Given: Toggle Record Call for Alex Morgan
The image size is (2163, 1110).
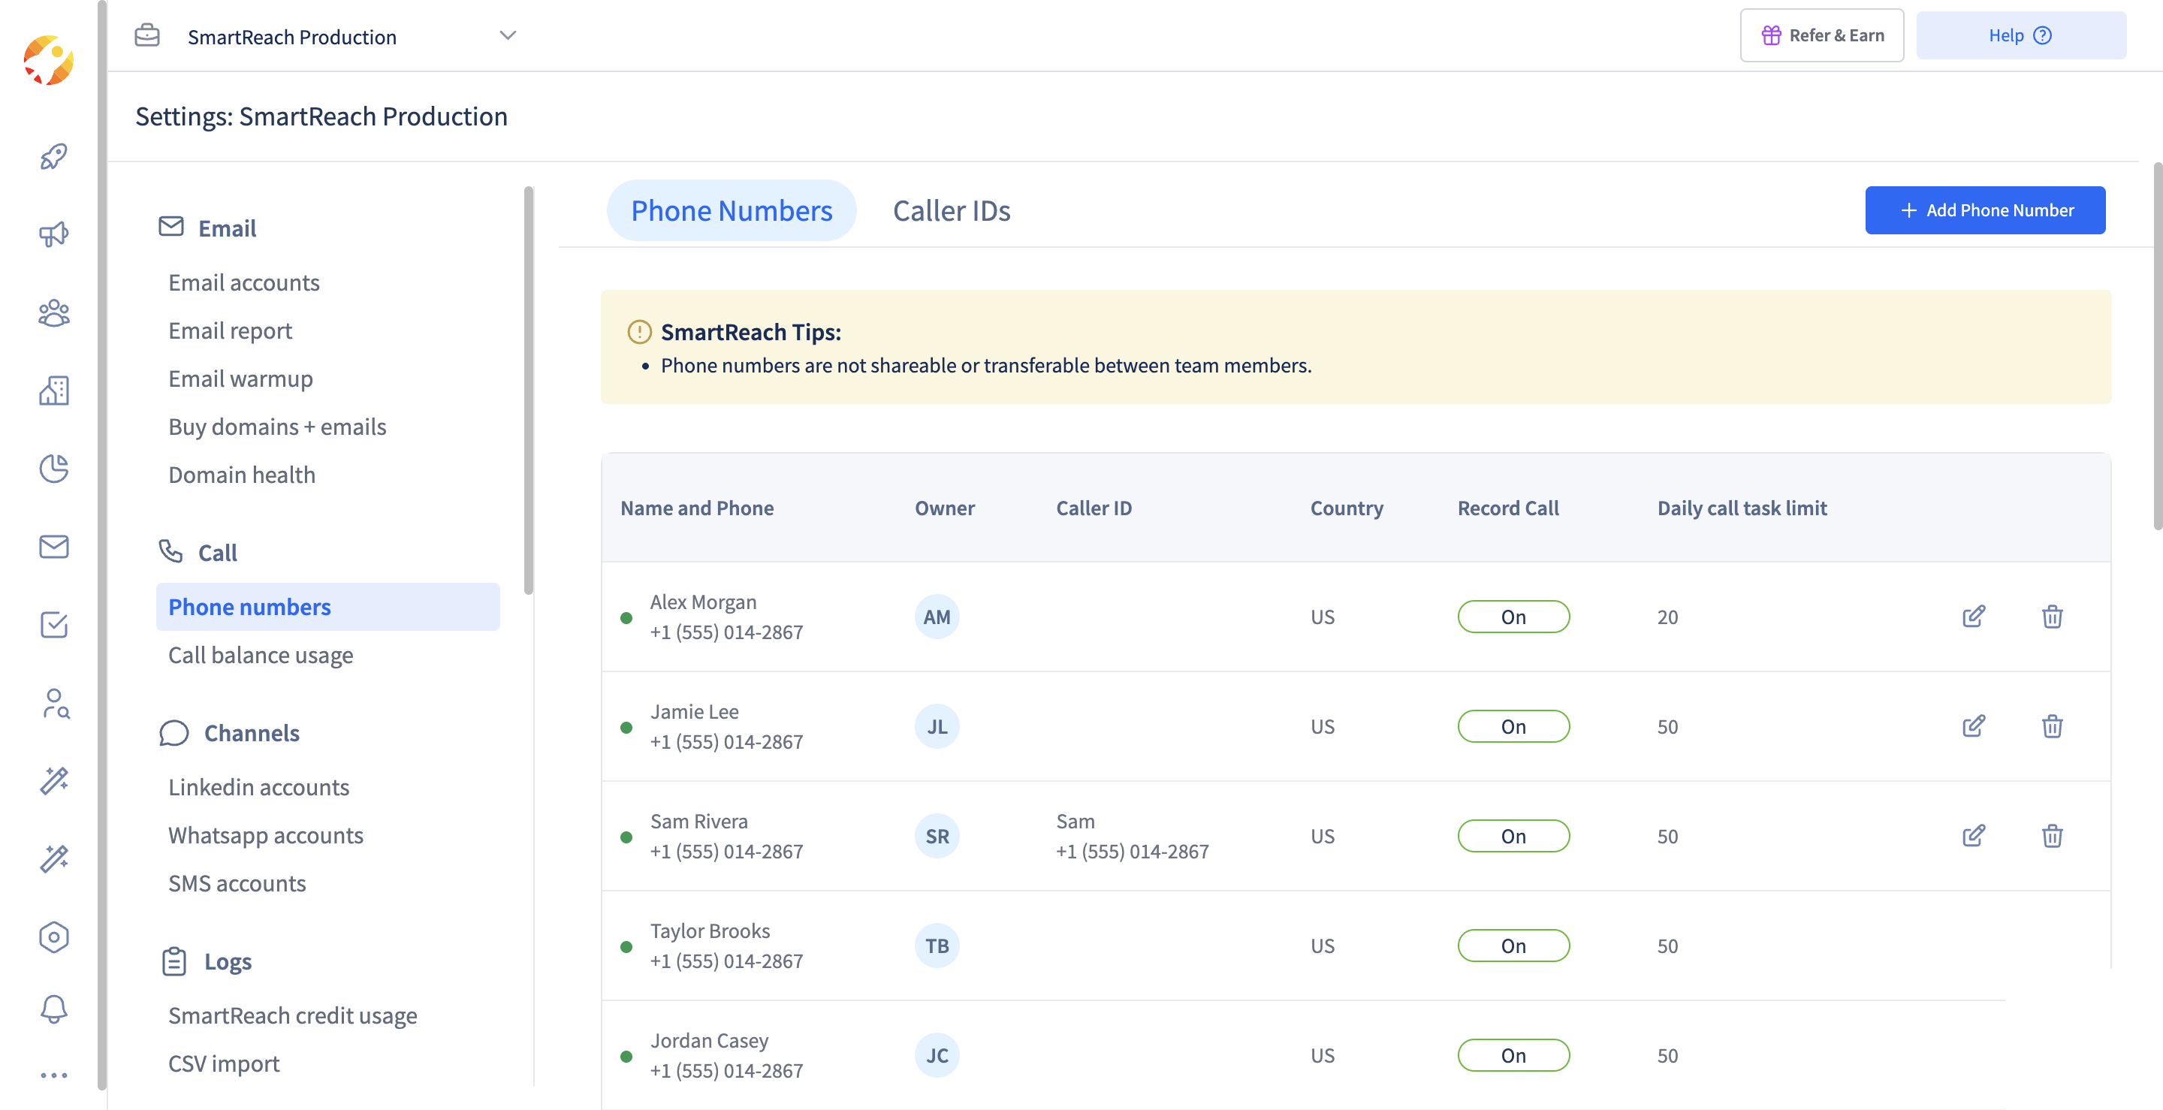Looking at the screenshot, I should point(1513,617).
